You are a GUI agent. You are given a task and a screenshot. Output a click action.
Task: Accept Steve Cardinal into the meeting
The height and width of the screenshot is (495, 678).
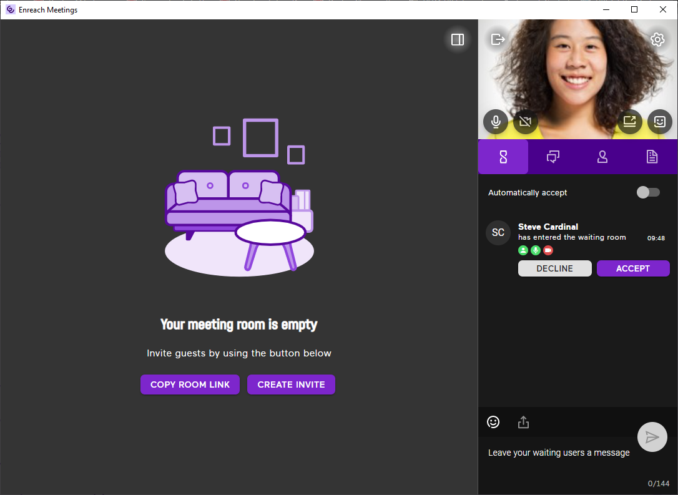tap(633, 268)
